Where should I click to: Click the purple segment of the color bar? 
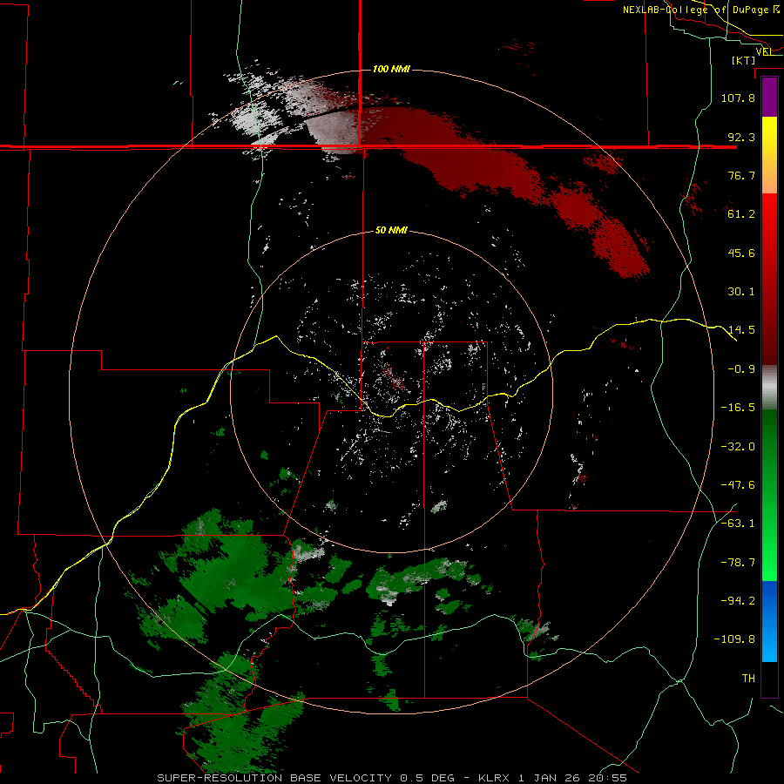769,98
